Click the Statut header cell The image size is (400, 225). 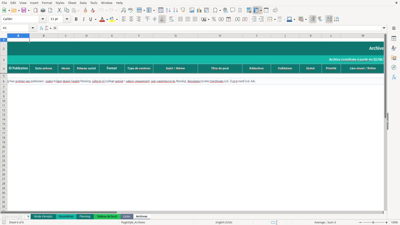pyautogui.click(x=310, y=68)
